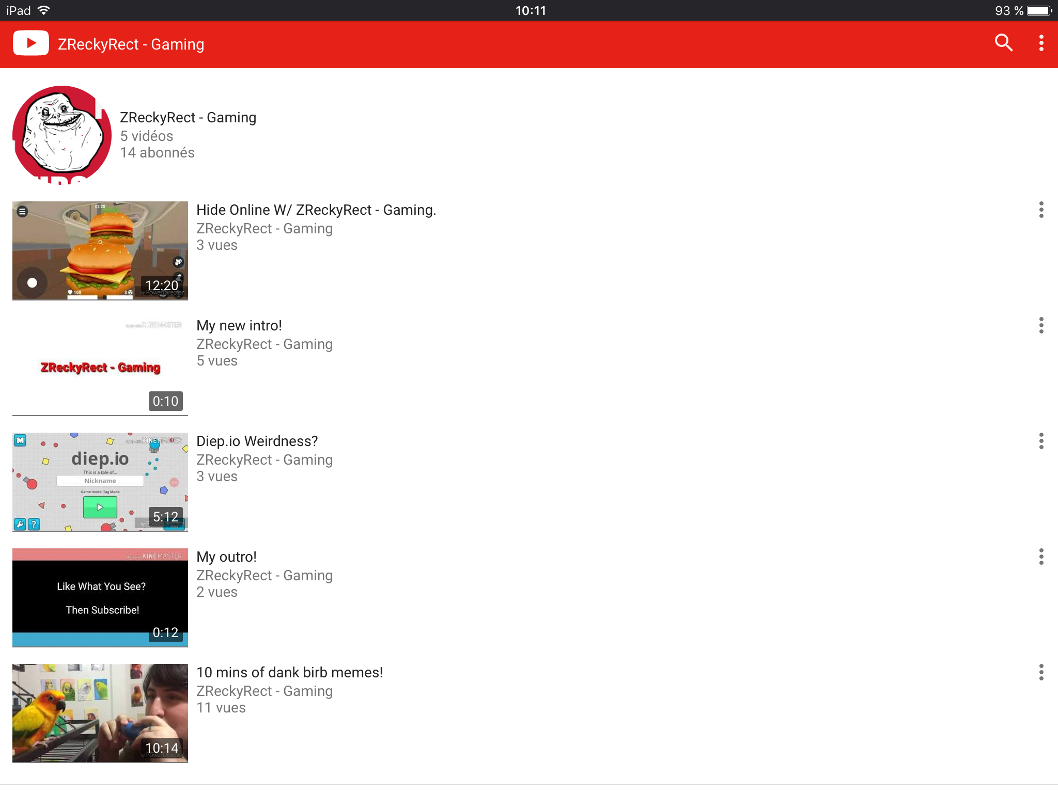Tap the YouTube logo icon
The width and height of the screenshot is (1058, 793).
pyautogui.click(x=31, y=43)
